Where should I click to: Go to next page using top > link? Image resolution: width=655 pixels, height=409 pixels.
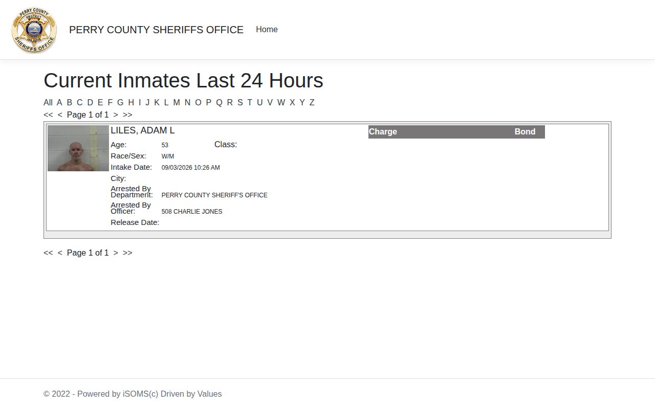(116, 115)
